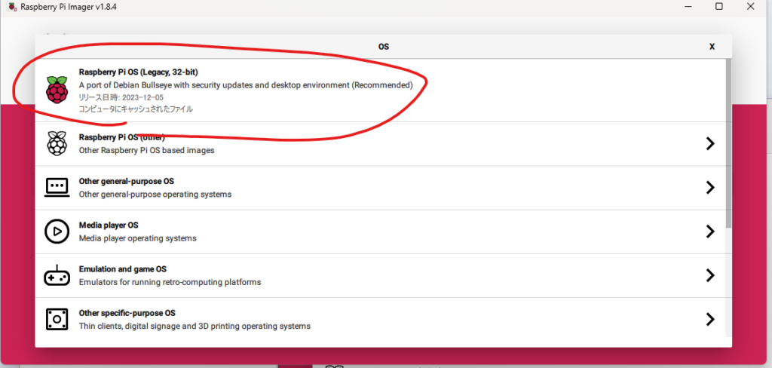
Task: Click Media player operating systems description
Action: pos(138,238)
